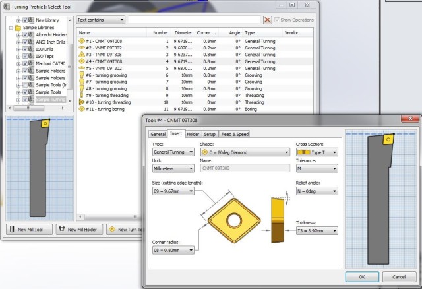The width and height of the screenshot is (422, 289).
Task: Select #9 turning threading tool icon
Action: (x=82, y=95)
